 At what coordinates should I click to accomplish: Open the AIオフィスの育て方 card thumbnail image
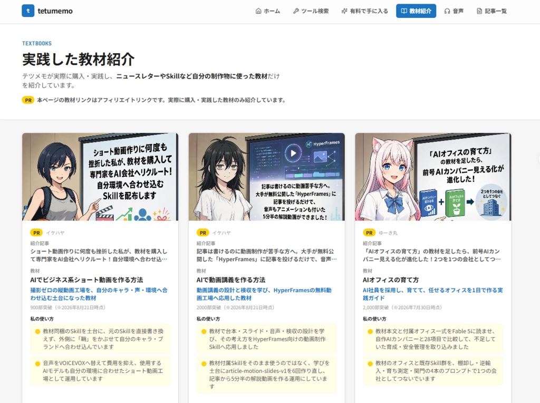coord(433,177)
